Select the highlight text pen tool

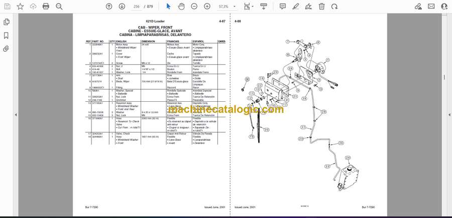point(295,7)
